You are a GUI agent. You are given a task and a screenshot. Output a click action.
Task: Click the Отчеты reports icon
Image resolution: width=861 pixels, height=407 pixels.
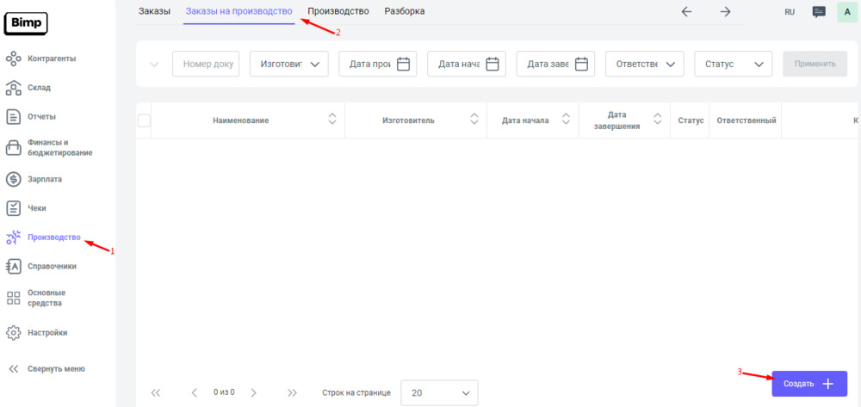(x=13, y=116)
